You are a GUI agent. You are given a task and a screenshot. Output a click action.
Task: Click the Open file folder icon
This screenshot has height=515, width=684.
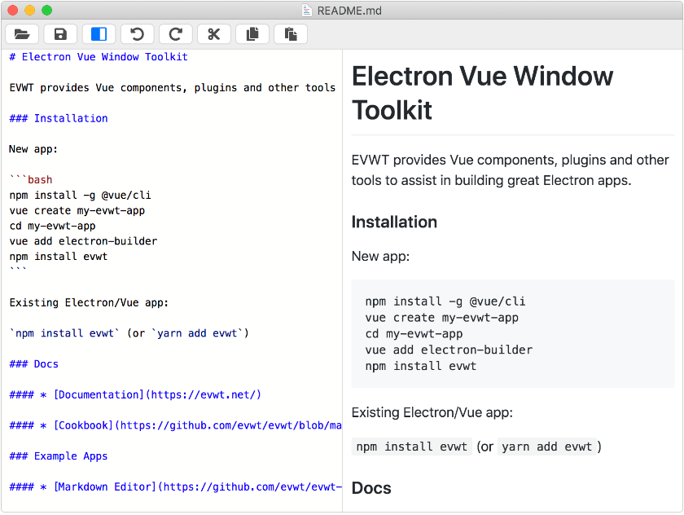22,34
